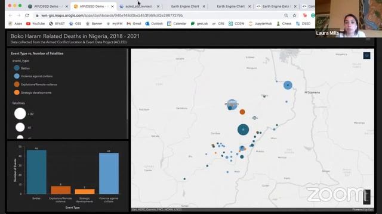This screenshot has height=214, width=382.
Task: Select the Strategic developments chart bar
Action: tap(85, 191)
